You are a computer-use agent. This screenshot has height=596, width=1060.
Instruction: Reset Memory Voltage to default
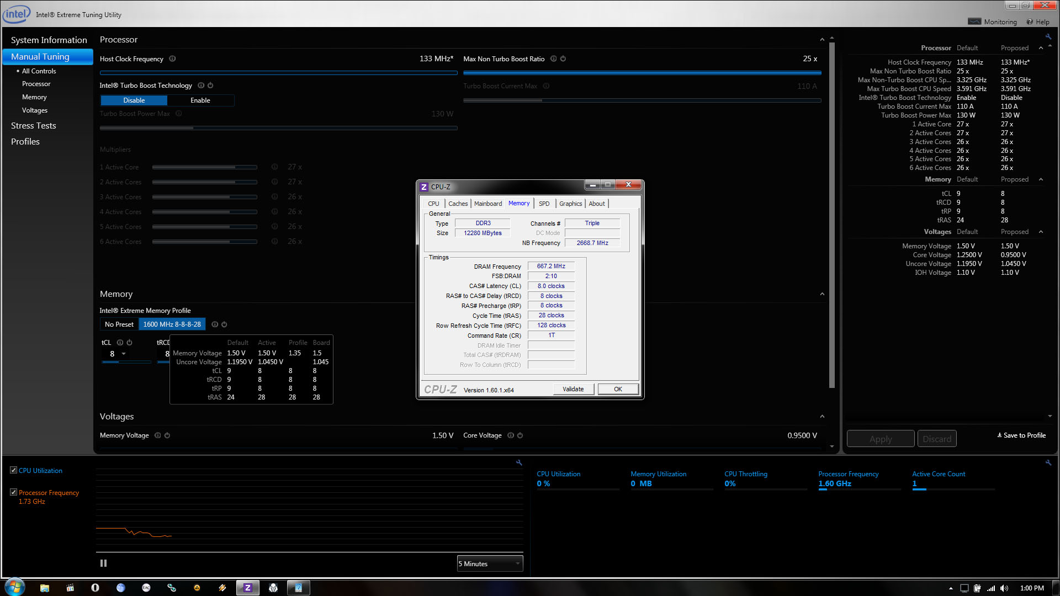pyautogui.click(x=167, y=435)
